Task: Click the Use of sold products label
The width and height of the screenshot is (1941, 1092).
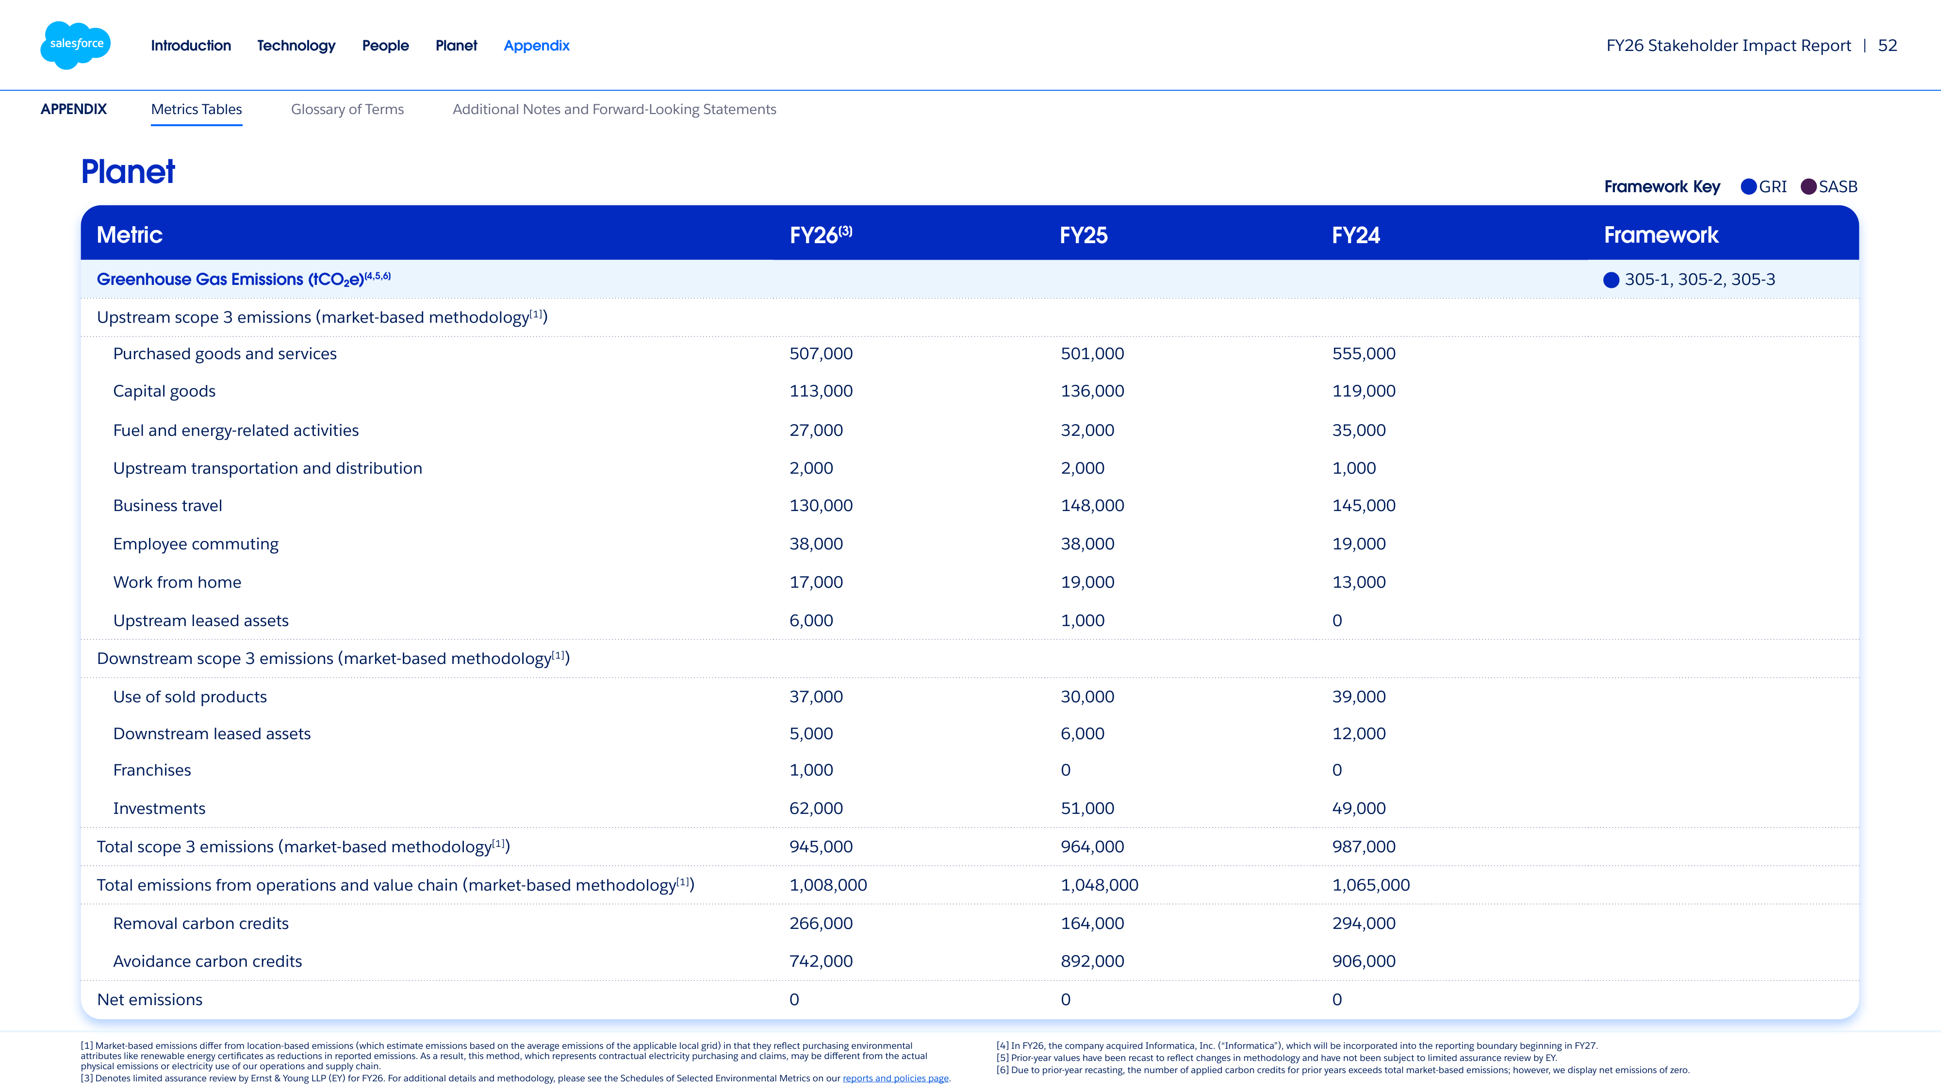Action: pyautogui.click(x=190, y=697)
